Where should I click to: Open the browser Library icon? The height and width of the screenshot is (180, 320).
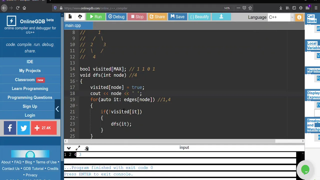[x=287, y=8]
